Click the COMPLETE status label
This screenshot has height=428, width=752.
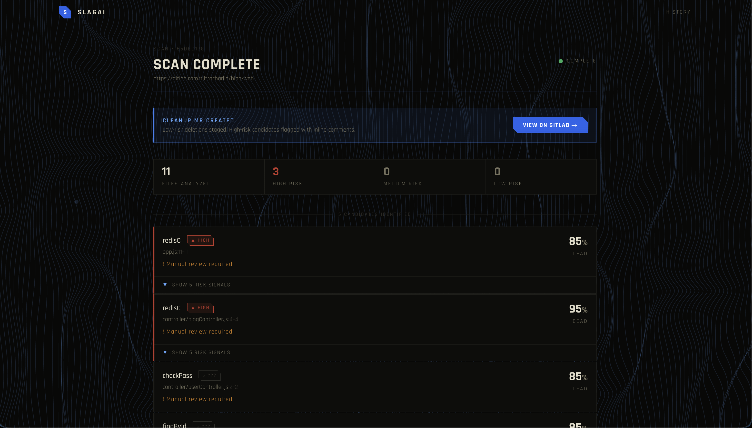(581, 61)
